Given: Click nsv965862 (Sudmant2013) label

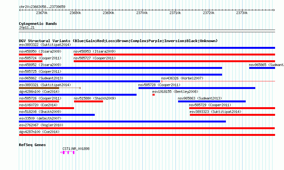Looking at the screenshot, I should click(x=41, y=78).
